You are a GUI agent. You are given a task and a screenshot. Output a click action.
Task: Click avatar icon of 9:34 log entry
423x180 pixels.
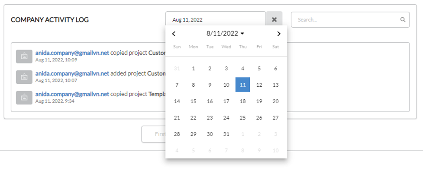(24, 98)
